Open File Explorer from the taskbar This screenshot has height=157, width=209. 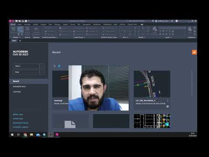[x=31, y=135]
